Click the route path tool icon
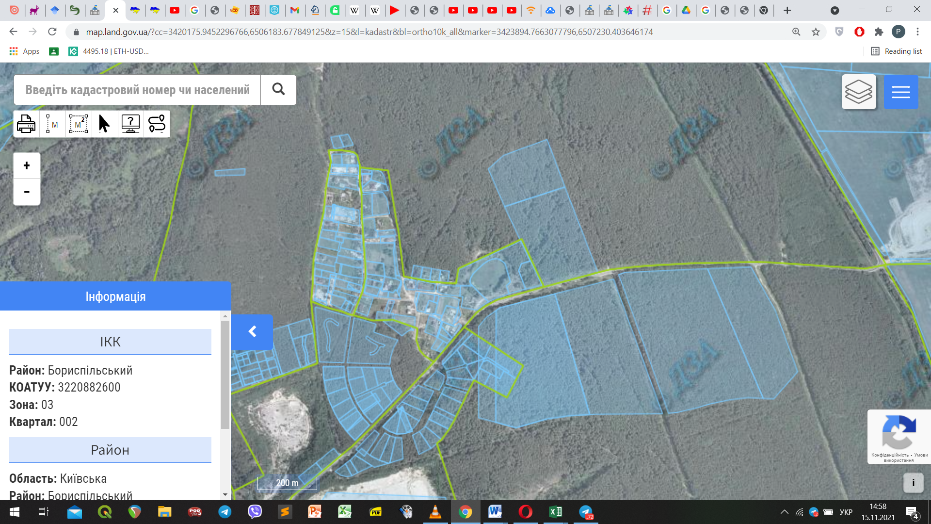This screenshot has width=931, height=524. pyautogui.click(x=157, y=124)
